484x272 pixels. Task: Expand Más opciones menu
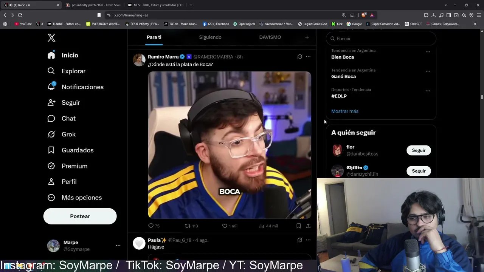(x=74, y=198)
